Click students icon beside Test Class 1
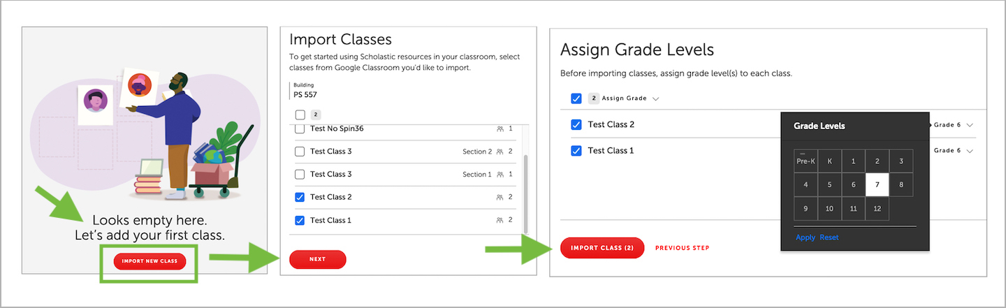 click(x=500, y=221)
